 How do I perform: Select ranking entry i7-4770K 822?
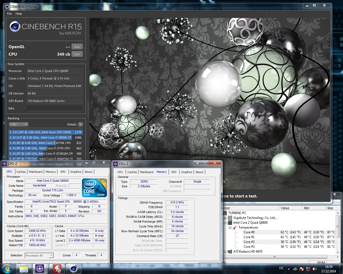pyautogui.click(x=46, y=143)
